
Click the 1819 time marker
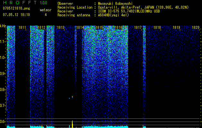(x=176, y=28)
